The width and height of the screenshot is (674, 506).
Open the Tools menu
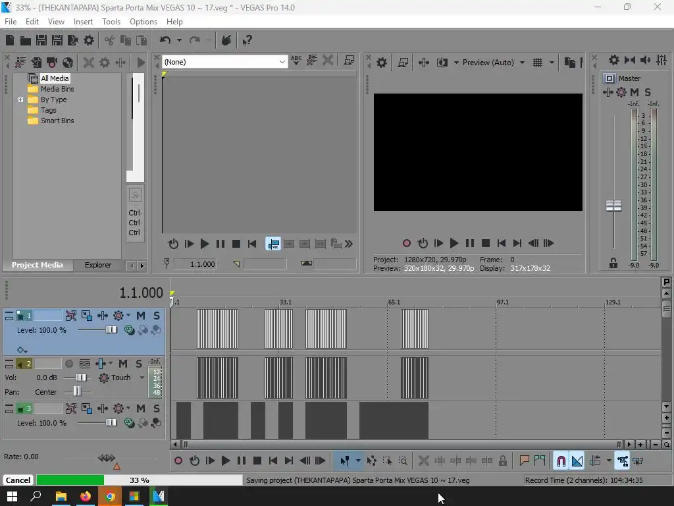pos(111,22)
